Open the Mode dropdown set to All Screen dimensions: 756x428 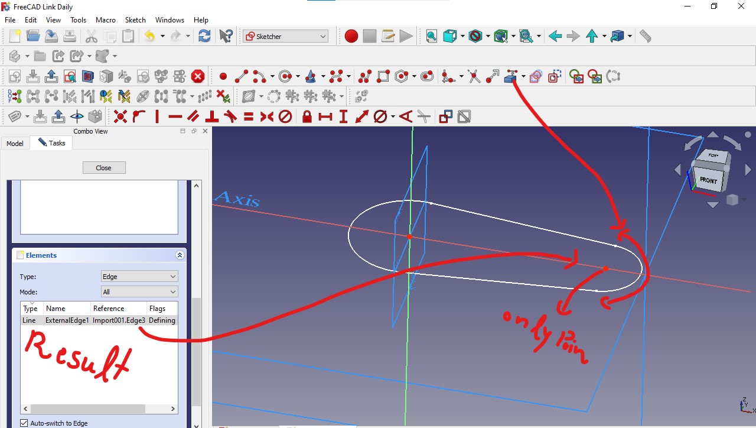pos(139,291)
